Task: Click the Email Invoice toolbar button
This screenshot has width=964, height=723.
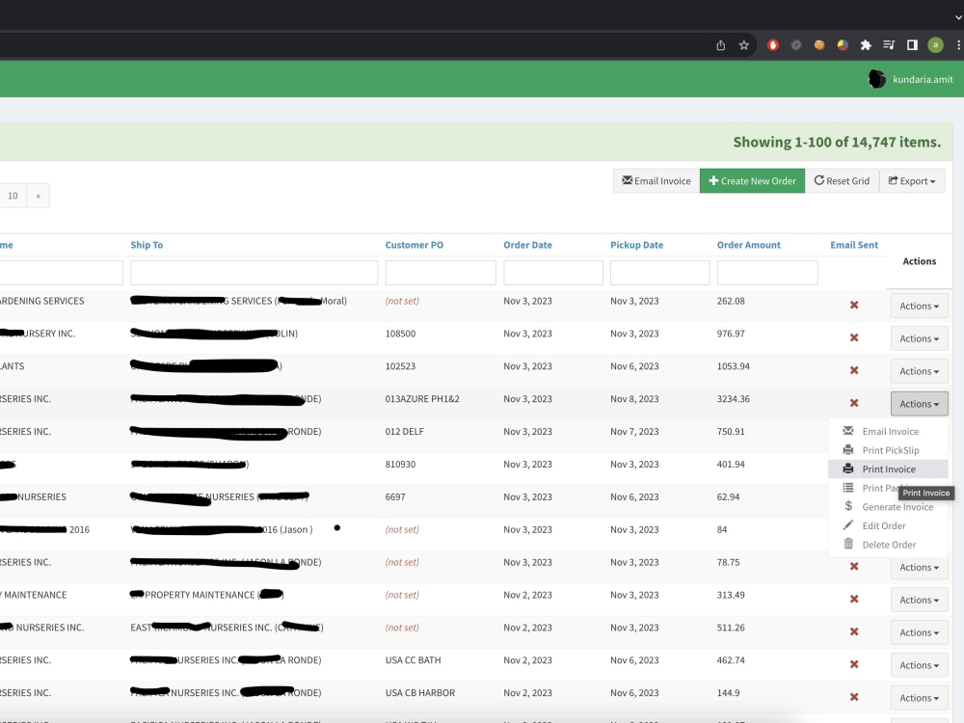Action: point(656,181)
